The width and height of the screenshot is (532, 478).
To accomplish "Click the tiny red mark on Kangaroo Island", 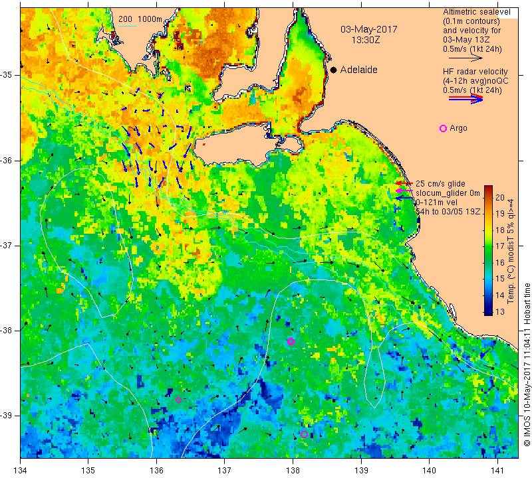I will pyautogui.click(x=204, y=144).
